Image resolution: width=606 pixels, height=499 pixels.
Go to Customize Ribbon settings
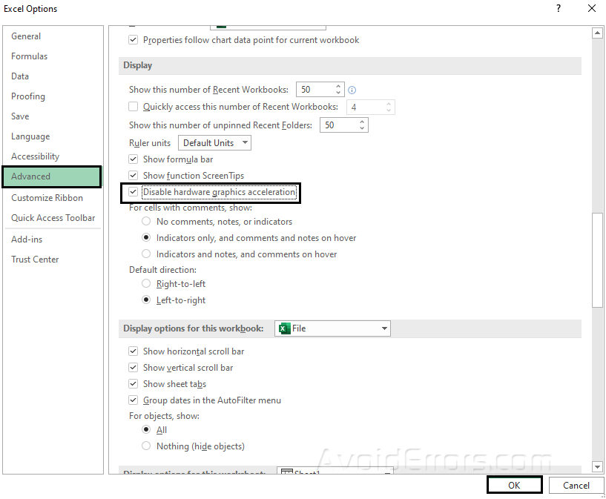47,198
